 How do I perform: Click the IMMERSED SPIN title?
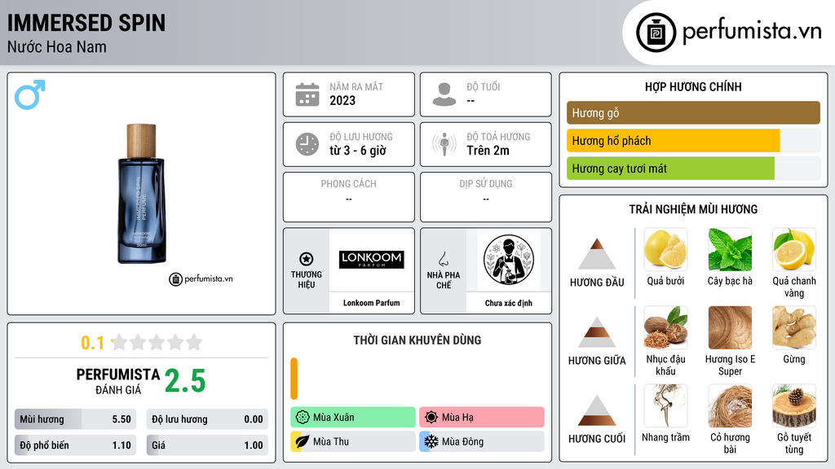pyautogui.click(x=86, y=23)
